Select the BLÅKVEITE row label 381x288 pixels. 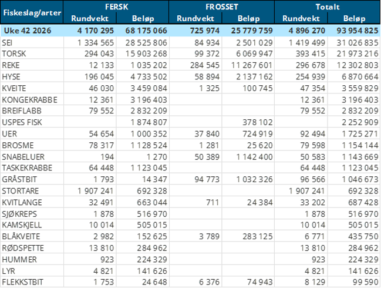click(21, 236)
